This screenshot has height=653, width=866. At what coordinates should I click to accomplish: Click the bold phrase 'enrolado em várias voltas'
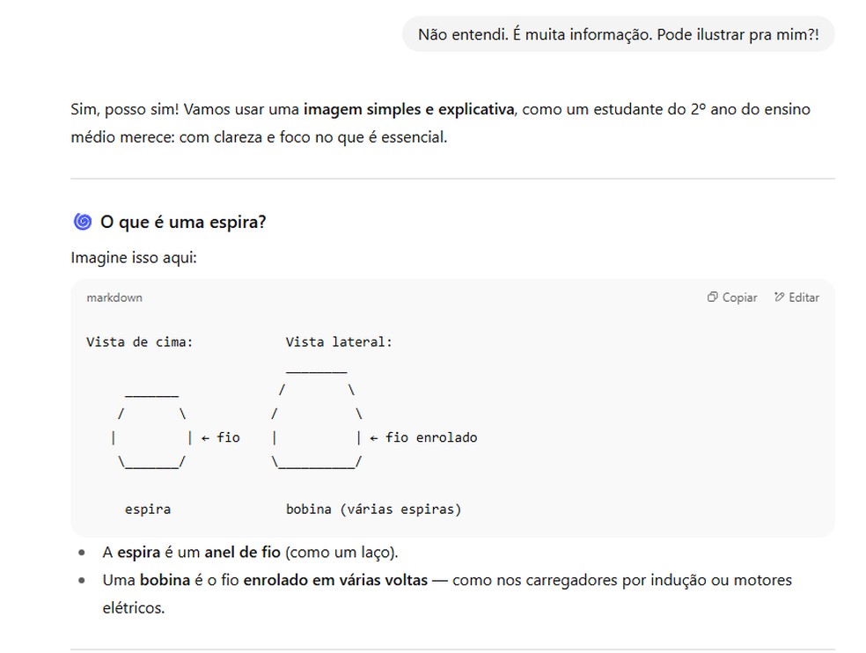pos(335,581)
